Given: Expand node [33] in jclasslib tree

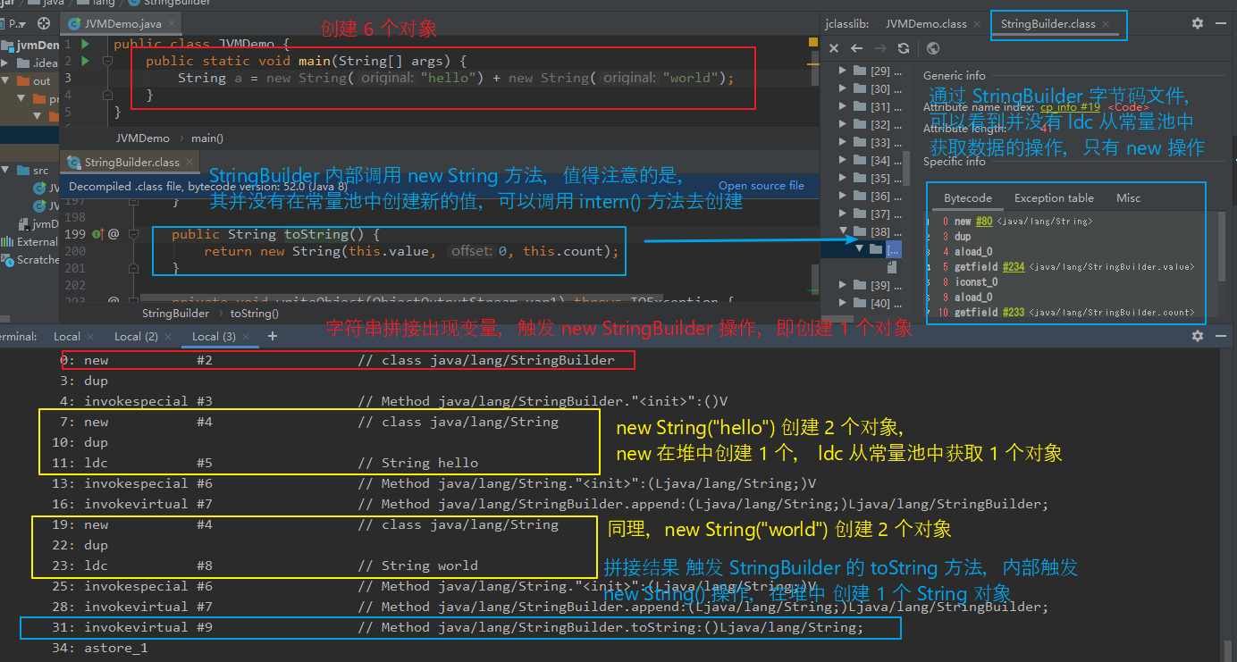Looking at the screenshot, I should point(842,142).
